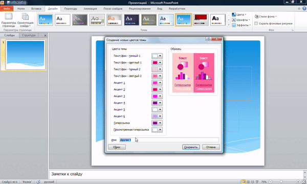Viewport: 307px width, 184px height.
Task: Open Text/Background Light 1 color dropdown
Action: pos(157,62)
